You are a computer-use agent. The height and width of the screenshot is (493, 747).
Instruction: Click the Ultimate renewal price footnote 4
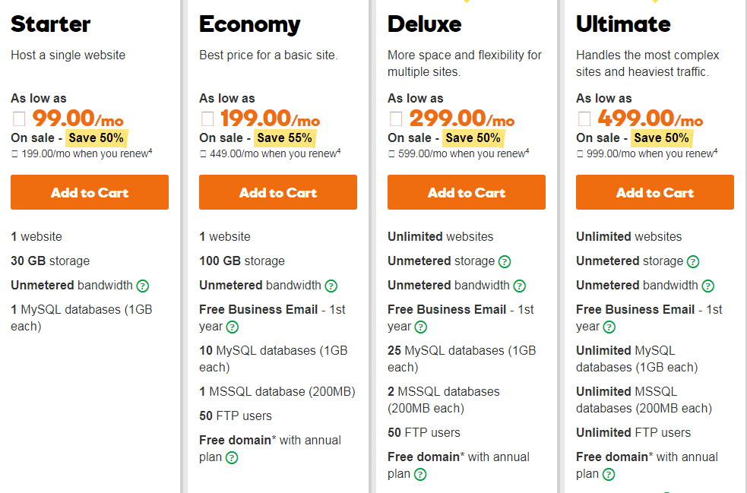click(x=716, y=151)
